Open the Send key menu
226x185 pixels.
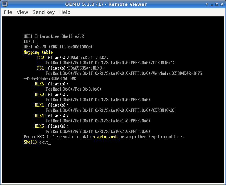(43, 12)
